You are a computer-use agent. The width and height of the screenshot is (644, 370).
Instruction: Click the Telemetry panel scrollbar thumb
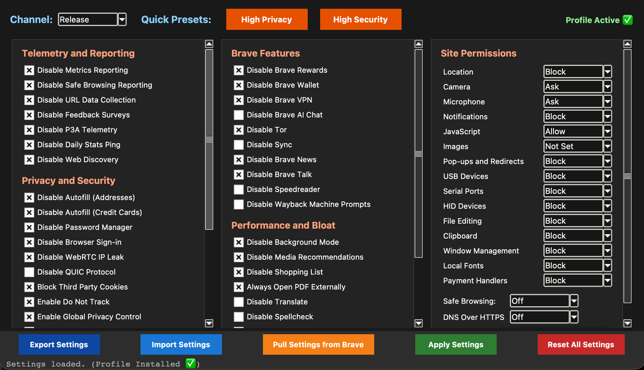[x=209, y=139]
